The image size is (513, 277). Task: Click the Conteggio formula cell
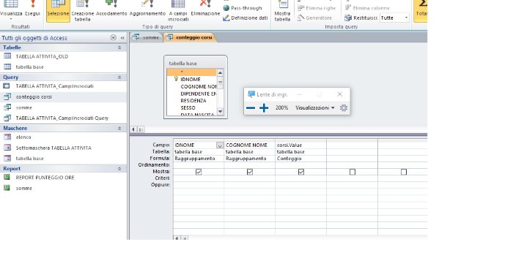pyautogui.click(x=300, y=159)
